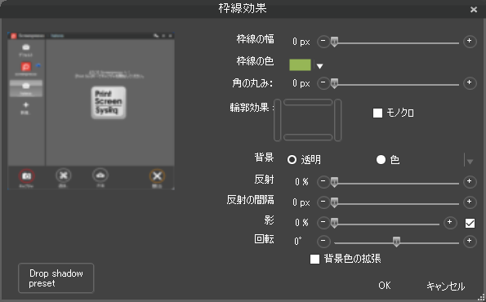The width and height of the screenshot is (486, 302).
Task: Click the screenshot preview thumbnail
Action: [91, 110]
